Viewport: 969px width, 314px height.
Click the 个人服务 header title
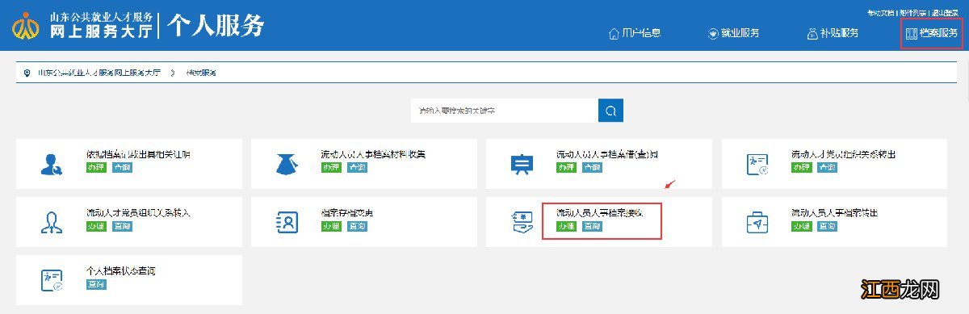click(x=216, y=26)
